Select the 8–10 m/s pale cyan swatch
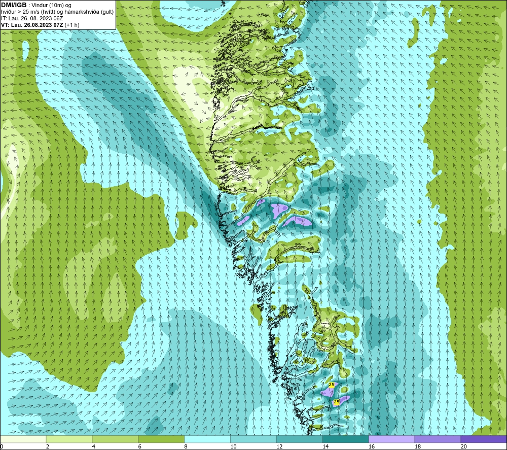Viewport: 507px width, 450px height. [207, 439]
